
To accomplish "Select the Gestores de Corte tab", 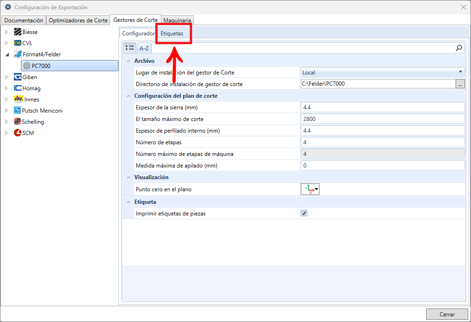I will coord(136,20).
